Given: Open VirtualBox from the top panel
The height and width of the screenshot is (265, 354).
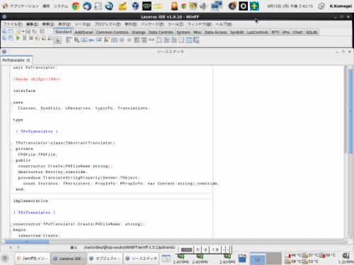Looking at the screenshot, I should pyautogui.click(x=135, y=6).
